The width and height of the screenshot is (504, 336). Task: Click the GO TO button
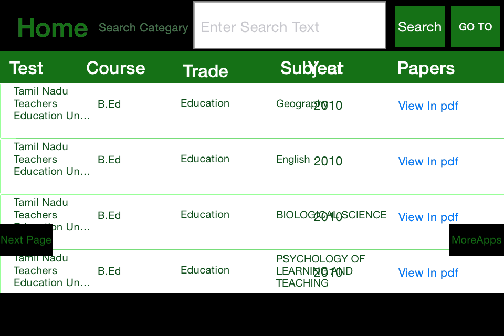click(x=476, y=27)
